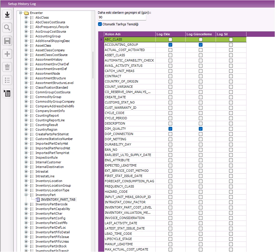Click the list icon beside CountryRegion

[32, 129]
